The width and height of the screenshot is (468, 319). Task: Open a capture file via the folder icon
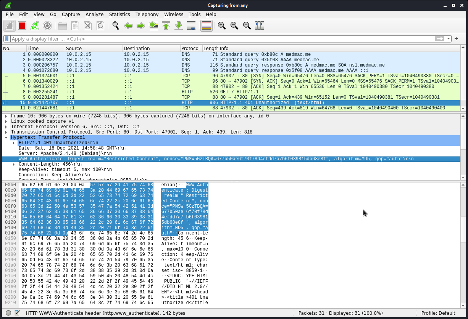pyautogui.click(x=63, y=26)
